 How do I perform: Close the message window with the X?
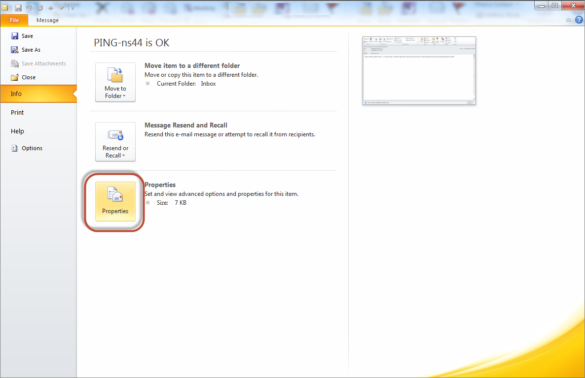(x=573, y=5)
